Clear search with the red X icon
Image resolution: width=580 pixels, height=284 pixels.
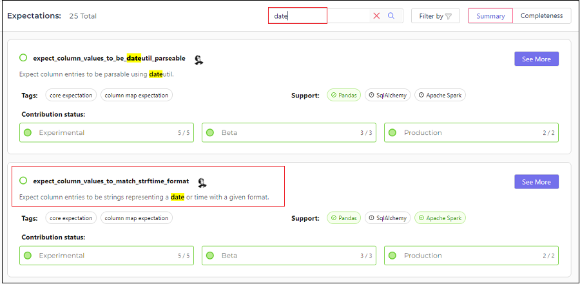376,16
